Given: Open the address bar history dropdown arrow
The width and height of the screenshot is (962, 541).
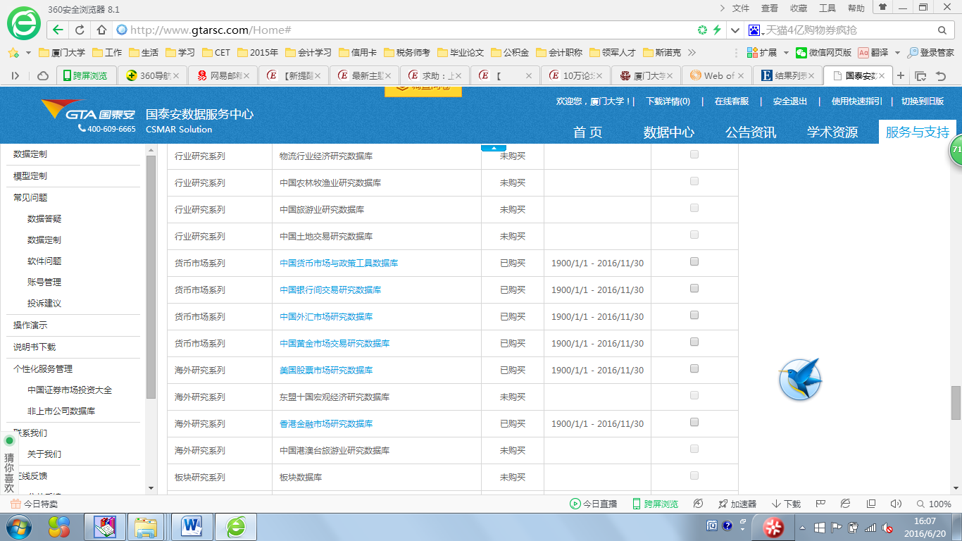Looking at the screenshot, I should coord(735,30).
